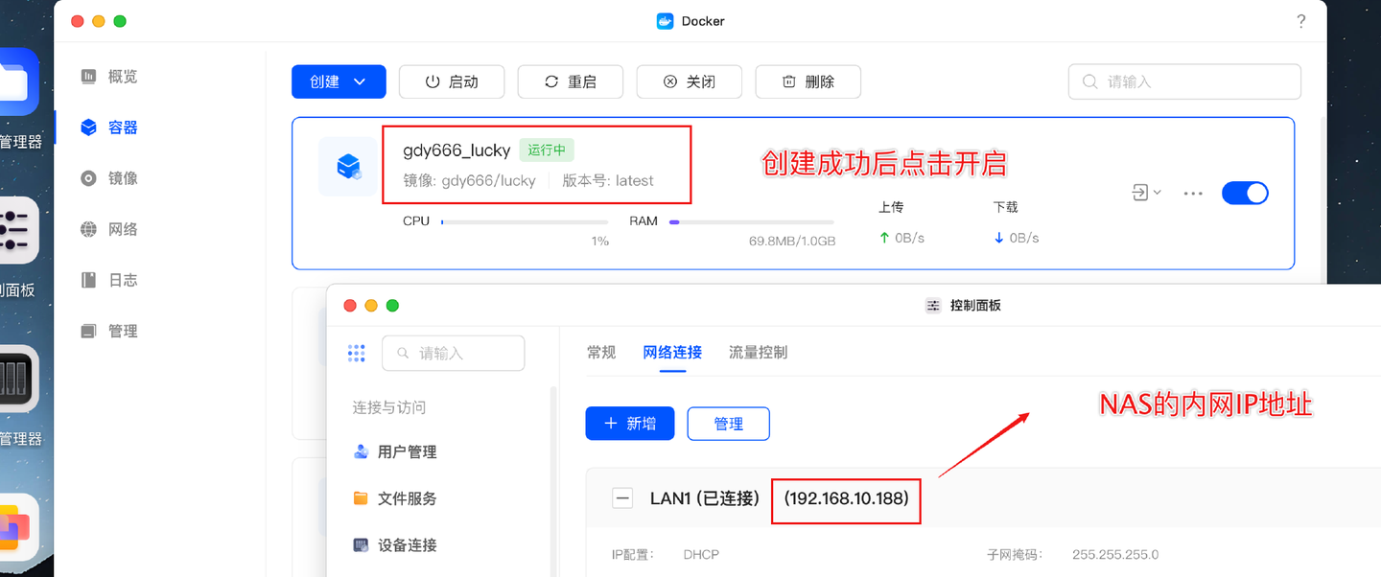Screen dimensions: 1381x577
Task: Collapse the LAN1 connection details
Action: 622,497
